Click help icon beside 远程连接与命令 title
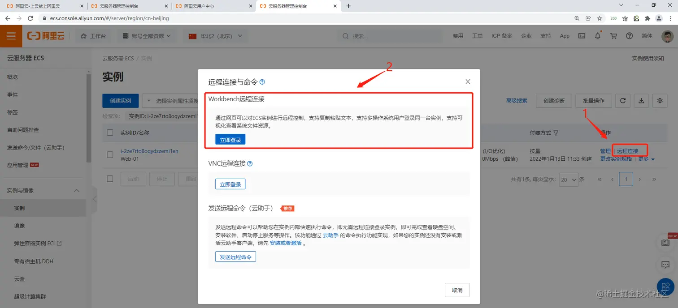This screenshot has height=308, width=678. tap(262, 82)
